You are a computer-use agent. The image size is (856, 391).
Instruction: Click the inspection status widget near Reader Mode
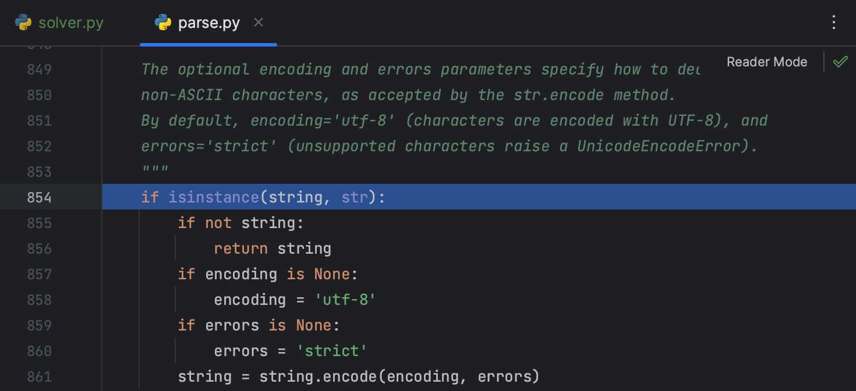[x=840, y=62]
